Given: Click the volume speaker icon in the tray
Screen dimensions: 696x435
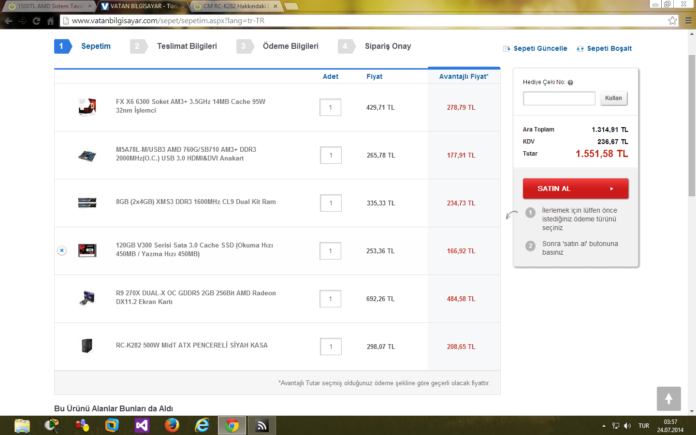Looking at the screenshot, I should pyautogui.click(x=627, y=426).
